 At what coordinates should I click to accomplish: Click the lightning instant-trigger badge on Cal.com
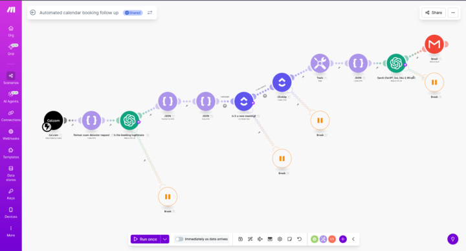click(x=47, y=127)
